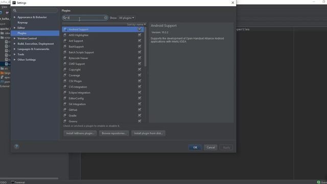Image resolution: width=327 pixels, height=184 pixels.
Task: Click the CSV Plugin icon
Action: point(65,81)
